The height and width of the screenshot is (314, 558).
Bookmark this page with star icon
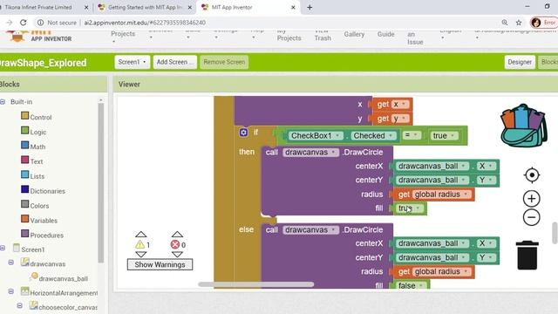tap(519, 23)
